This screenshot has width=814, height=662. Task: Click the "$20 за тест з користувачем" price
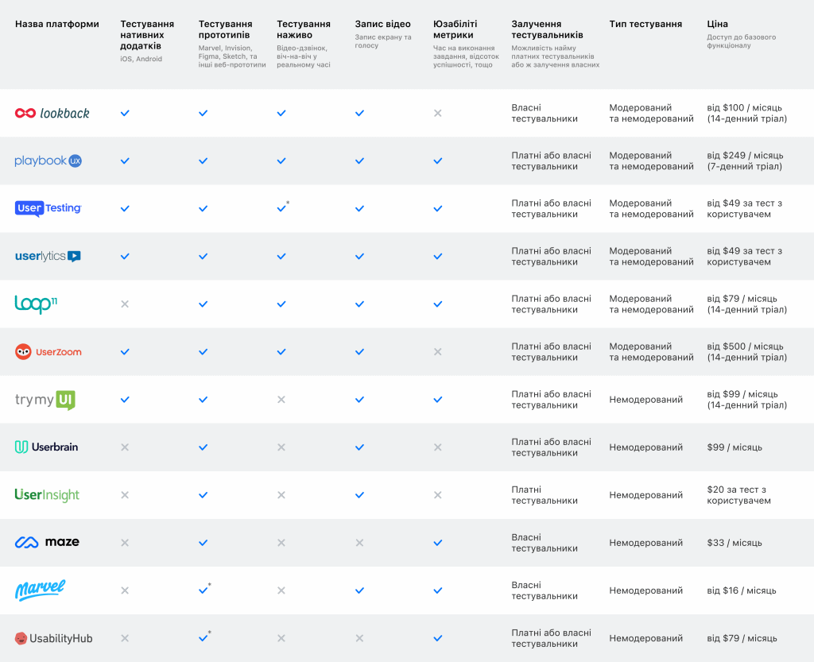pyautogui.click(x=738, y=495)
